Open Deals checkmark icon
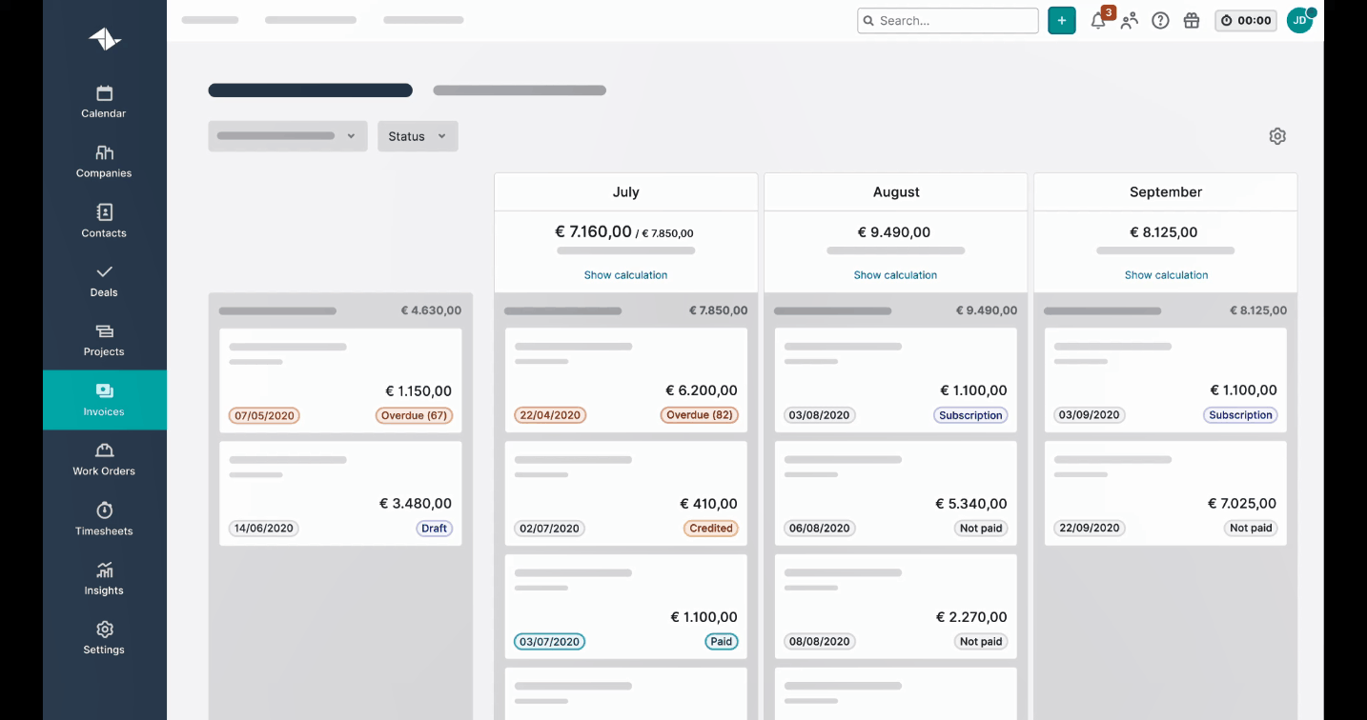 tap(104, 272)
